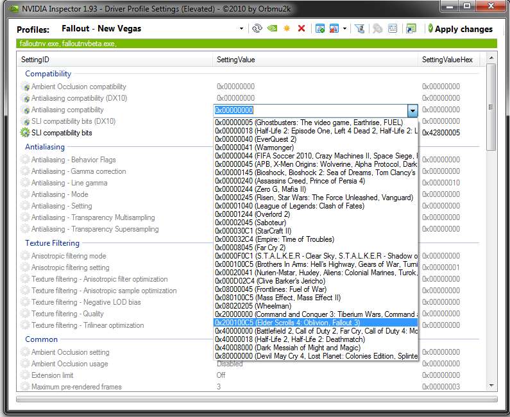Select the 0x000030C1 (StarCraft II) option
510x417 pixels.
click(316, 231)
